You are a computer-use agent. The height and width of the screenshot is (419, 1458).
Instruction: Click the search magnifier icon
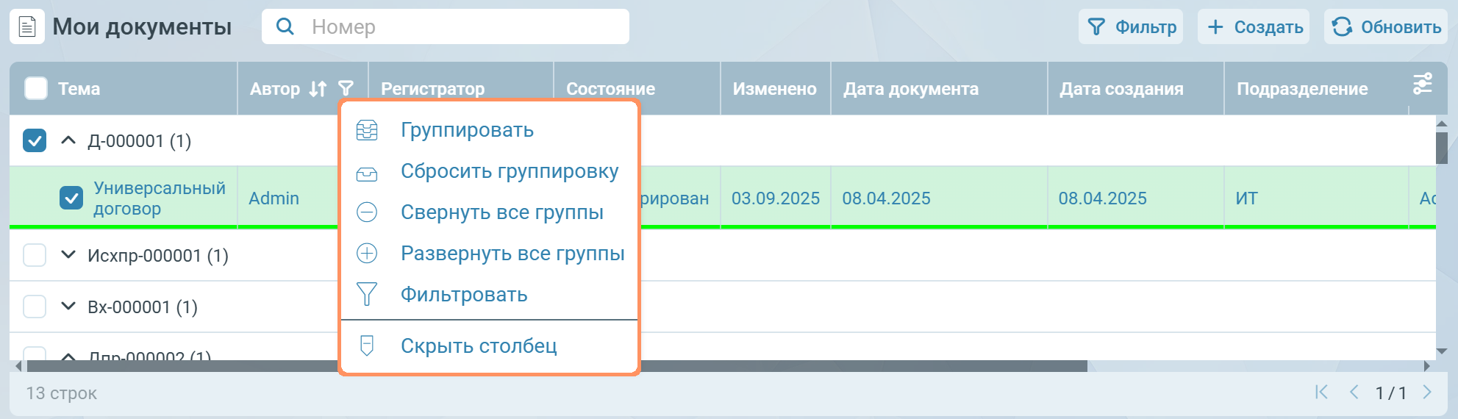coord(285,27)
